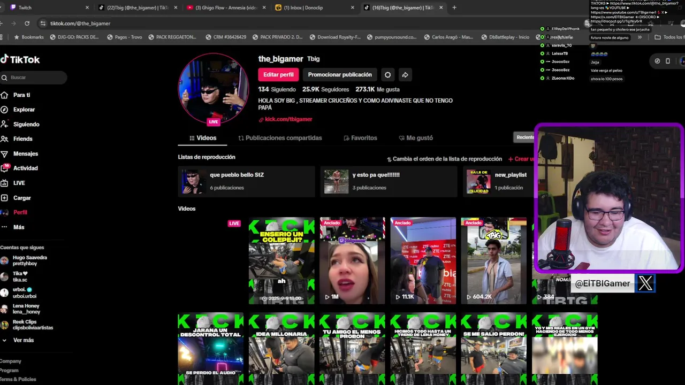Expand Ver más followed accounts
Screen dimensions: 685x385
[18, 340]
